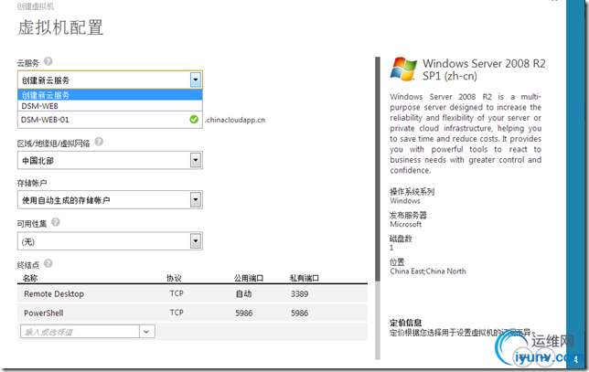Open the 中国北部 region dropdown
589x372 pixels.
click(110, 160)
